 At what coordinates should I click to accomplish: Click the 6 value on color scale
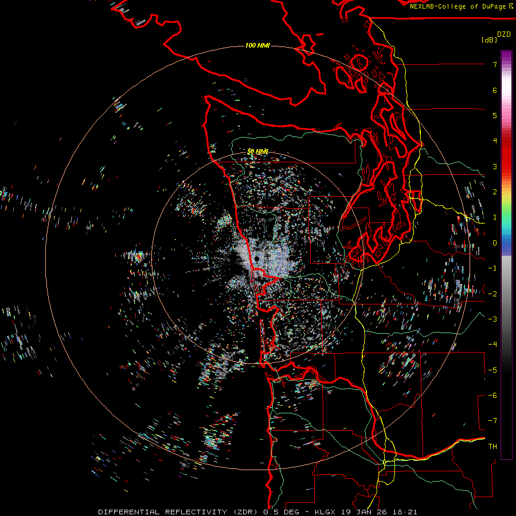[495, 90]
